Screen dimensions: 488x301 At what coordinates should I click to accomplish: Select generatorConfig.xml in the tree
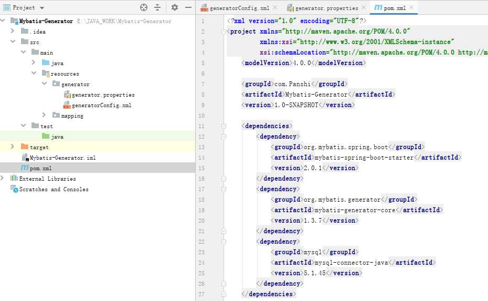click(101, 105)
